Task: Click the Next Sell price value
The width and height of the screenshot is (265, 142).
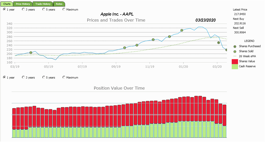Action: 240,32
